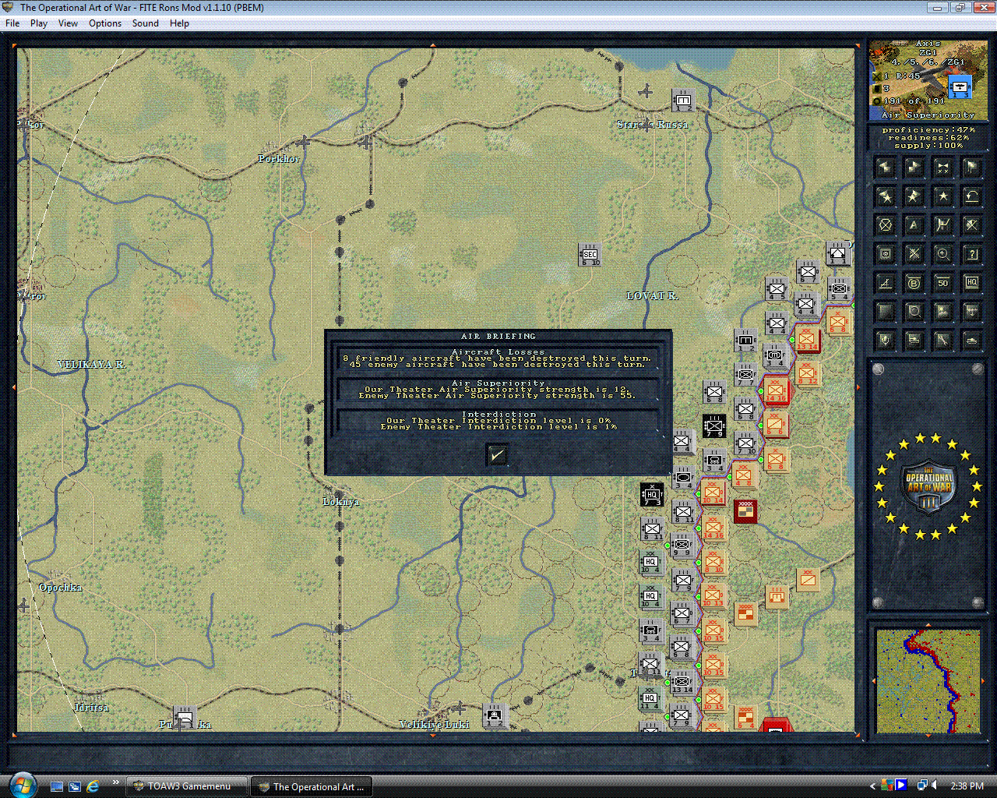This screenshot has width=997, height=798.
Task: Click the Show Desktop quick launch icon
Action: 57,786
